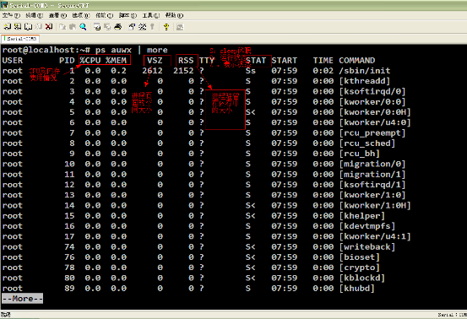
Task: Click the 0:02 TIME value for init
Action: click(x=323, y=71)
